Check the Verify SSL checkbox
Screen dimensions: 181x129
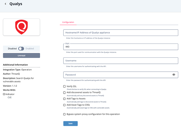[65, 86]
